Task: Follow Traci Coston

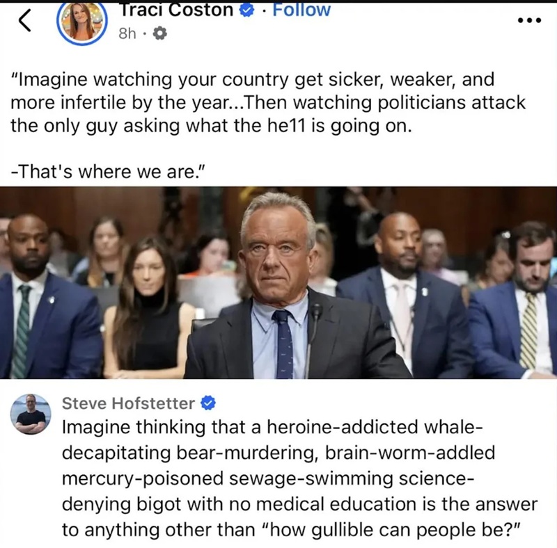Action: tap(301, 10)
